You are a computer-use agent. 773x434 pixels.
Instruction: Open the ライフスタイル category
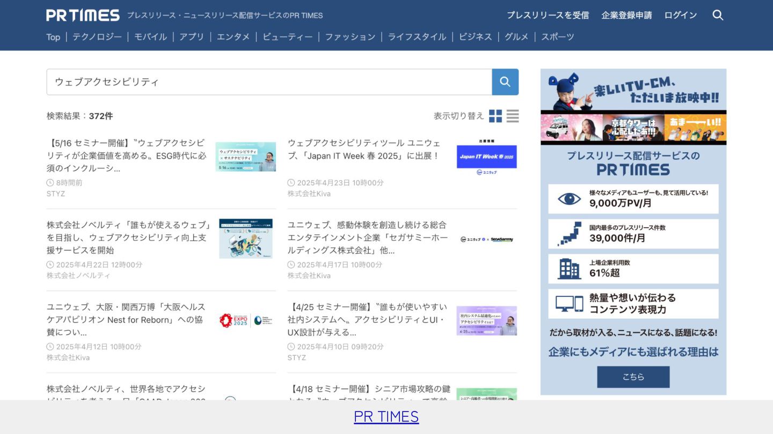(x=417, y=37)
